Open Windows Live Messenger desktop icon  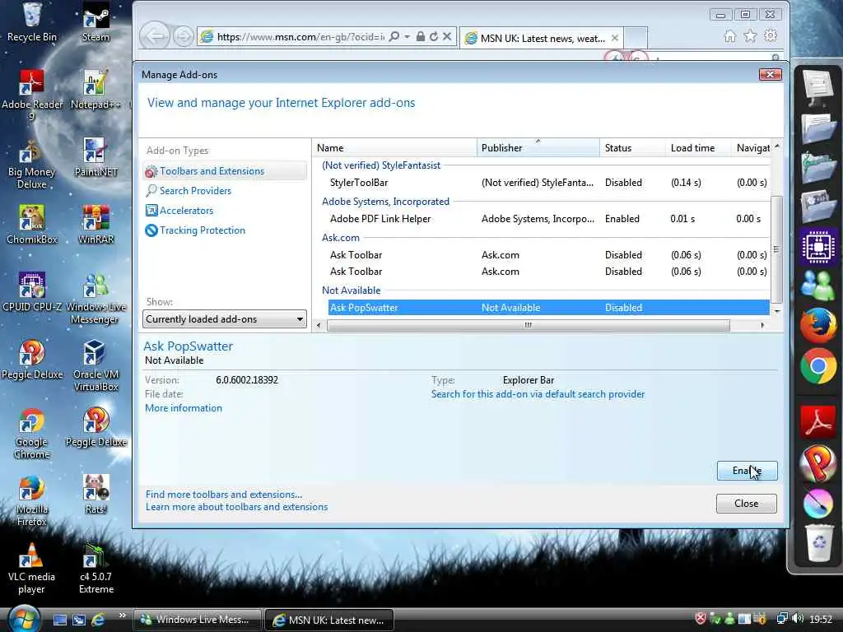point(95,298)
